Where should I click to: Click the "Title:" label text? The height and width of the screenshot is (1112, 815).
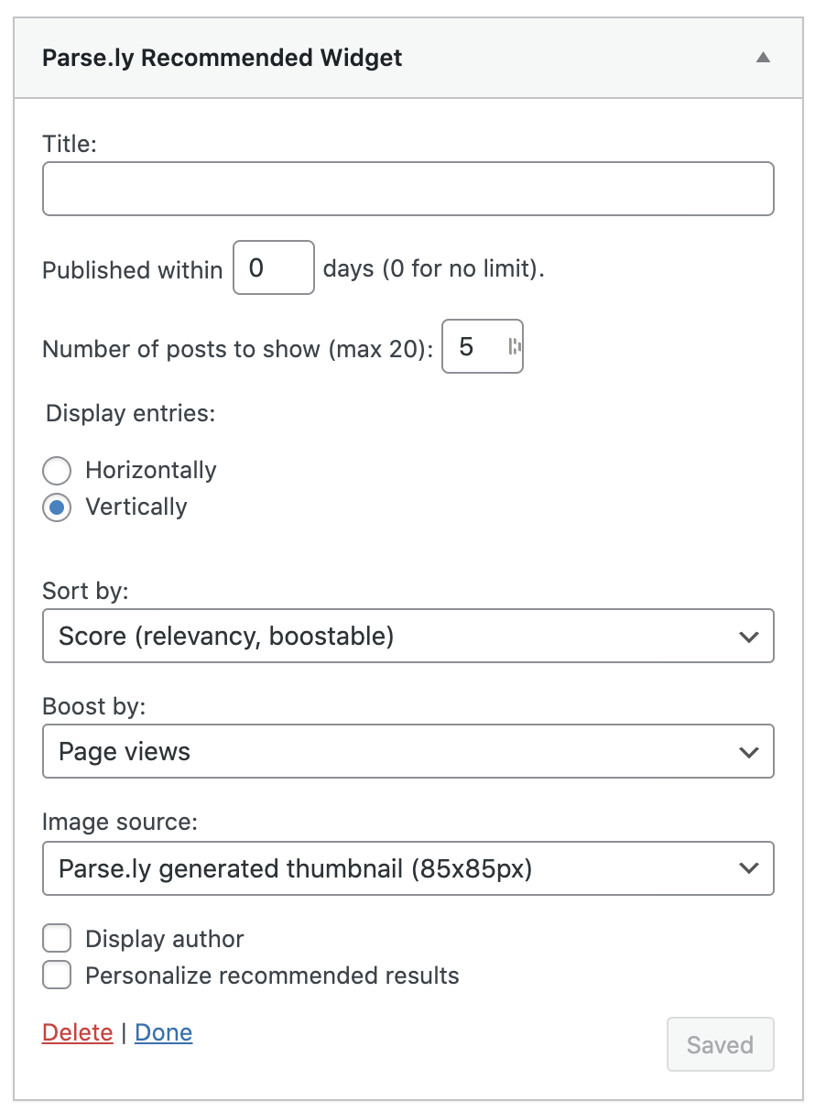70,143
